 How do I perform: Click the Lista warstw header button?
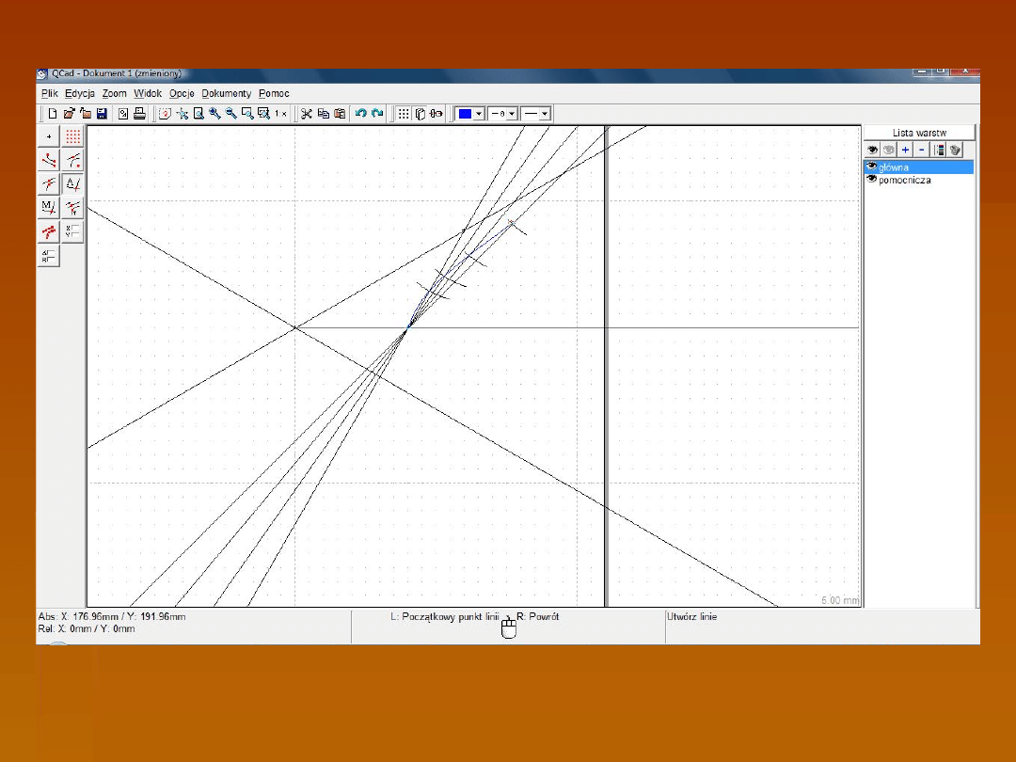(x=919, y=134)
